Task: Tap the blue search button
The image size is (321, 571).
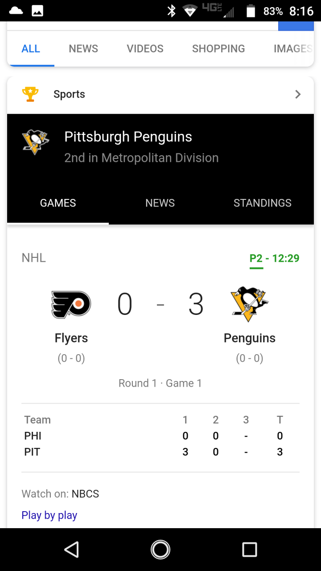Action: tap(296, 26)
